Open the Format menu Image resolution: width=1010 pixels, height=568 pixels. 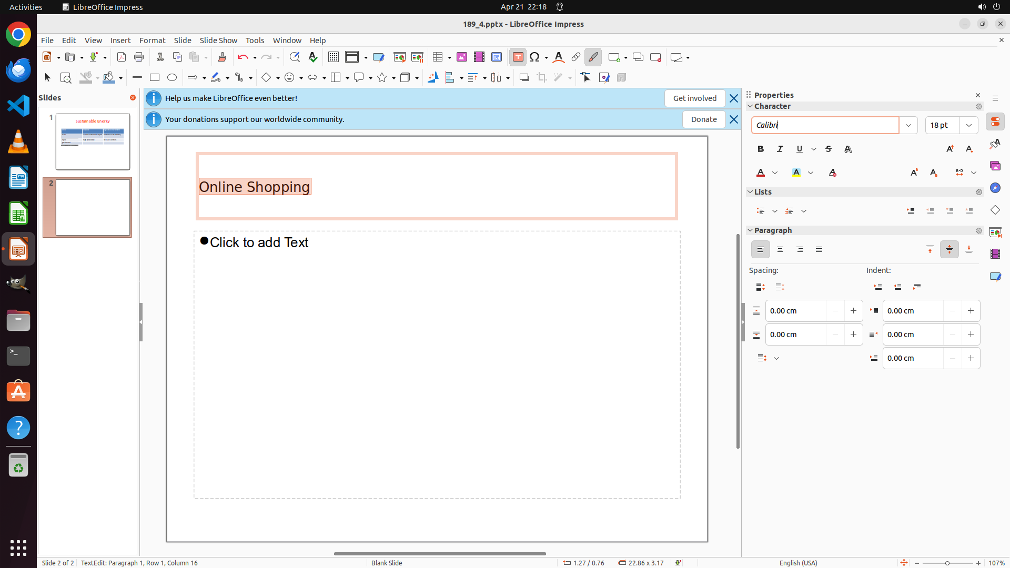click(152, 40)
